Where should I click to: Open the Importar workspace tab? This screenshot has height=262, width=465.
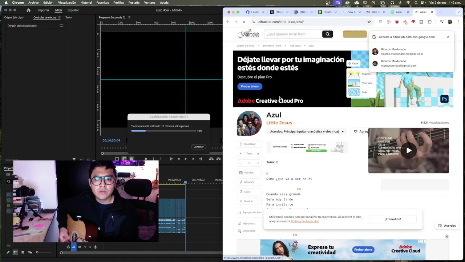(43, 10)
